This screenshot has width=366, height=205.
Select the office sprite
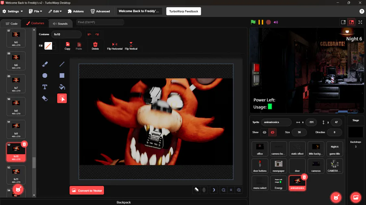260,149
